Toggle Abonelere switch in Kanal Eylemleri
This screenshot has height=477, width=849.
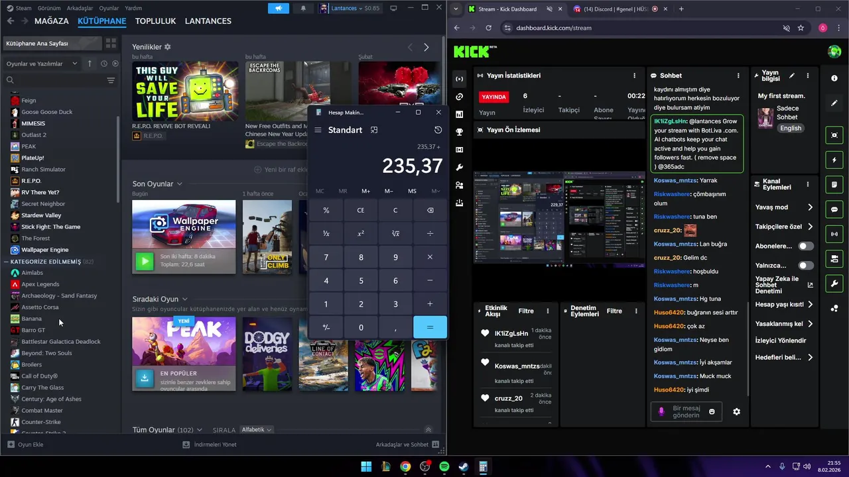pyautogui.click(x=805, y=246)
